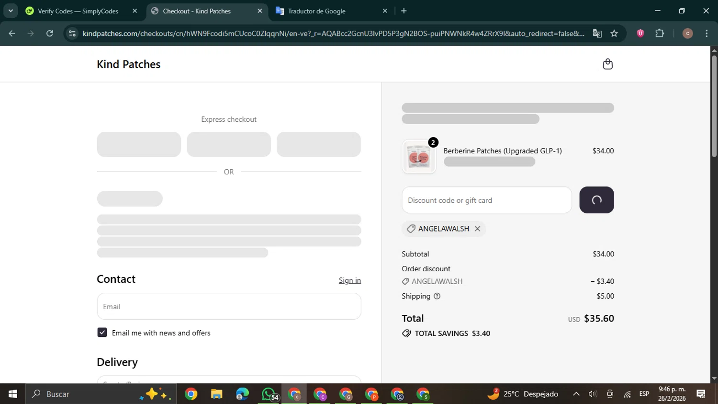
Task: Reload the checkout page
Action: [x=49, y=34]
